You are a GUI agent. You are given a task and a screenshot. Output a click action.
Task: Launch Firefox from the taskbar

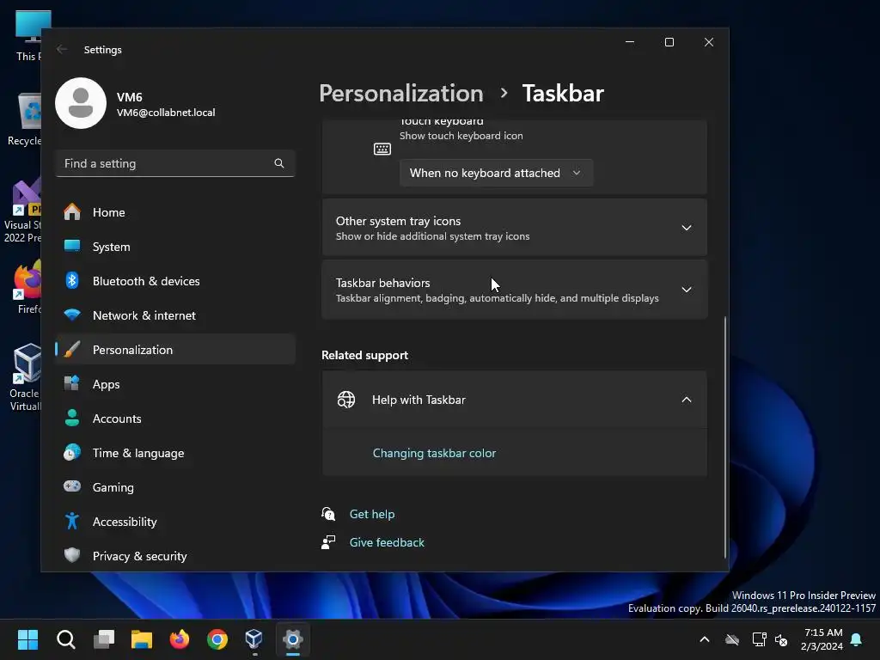click(x=180, y=639)
